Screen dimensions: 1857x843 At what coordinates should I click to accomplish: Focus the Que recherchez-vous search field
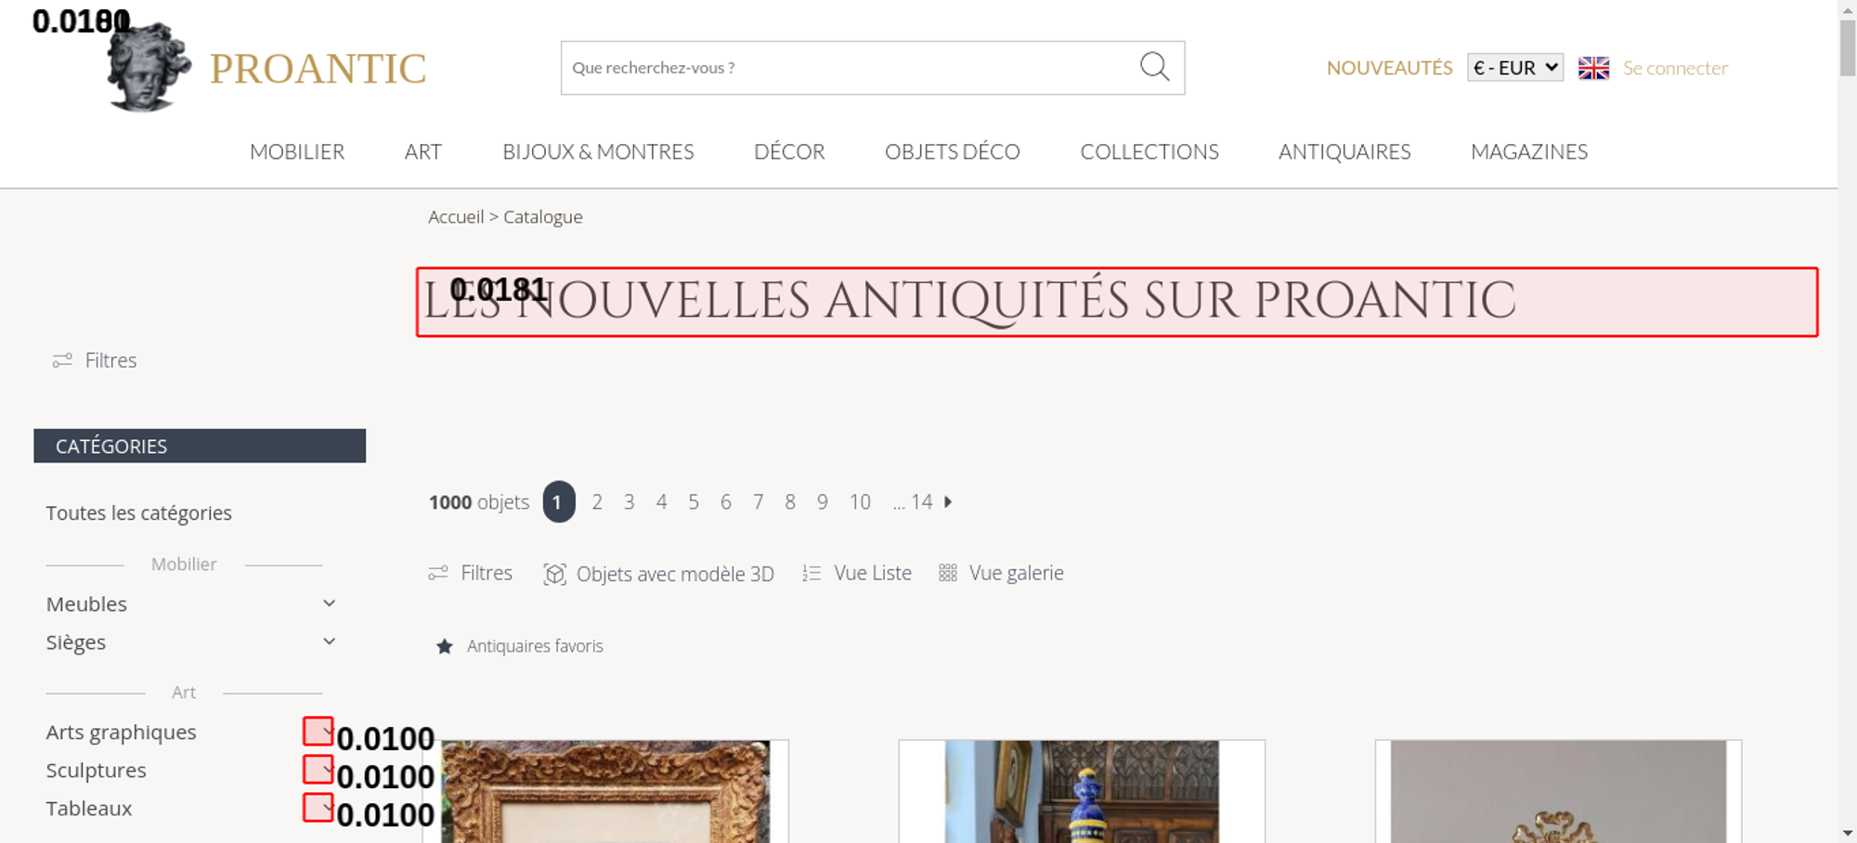point(850,68)
